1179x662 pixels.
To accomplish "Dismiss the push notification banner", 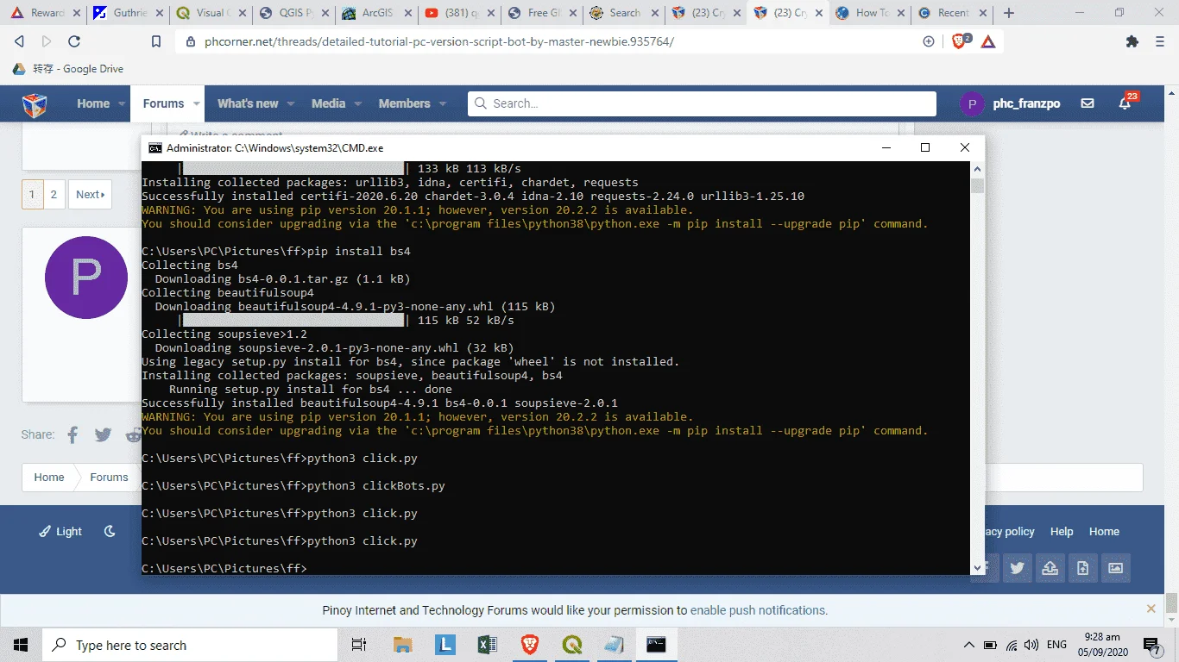I will click(1151, 609).
